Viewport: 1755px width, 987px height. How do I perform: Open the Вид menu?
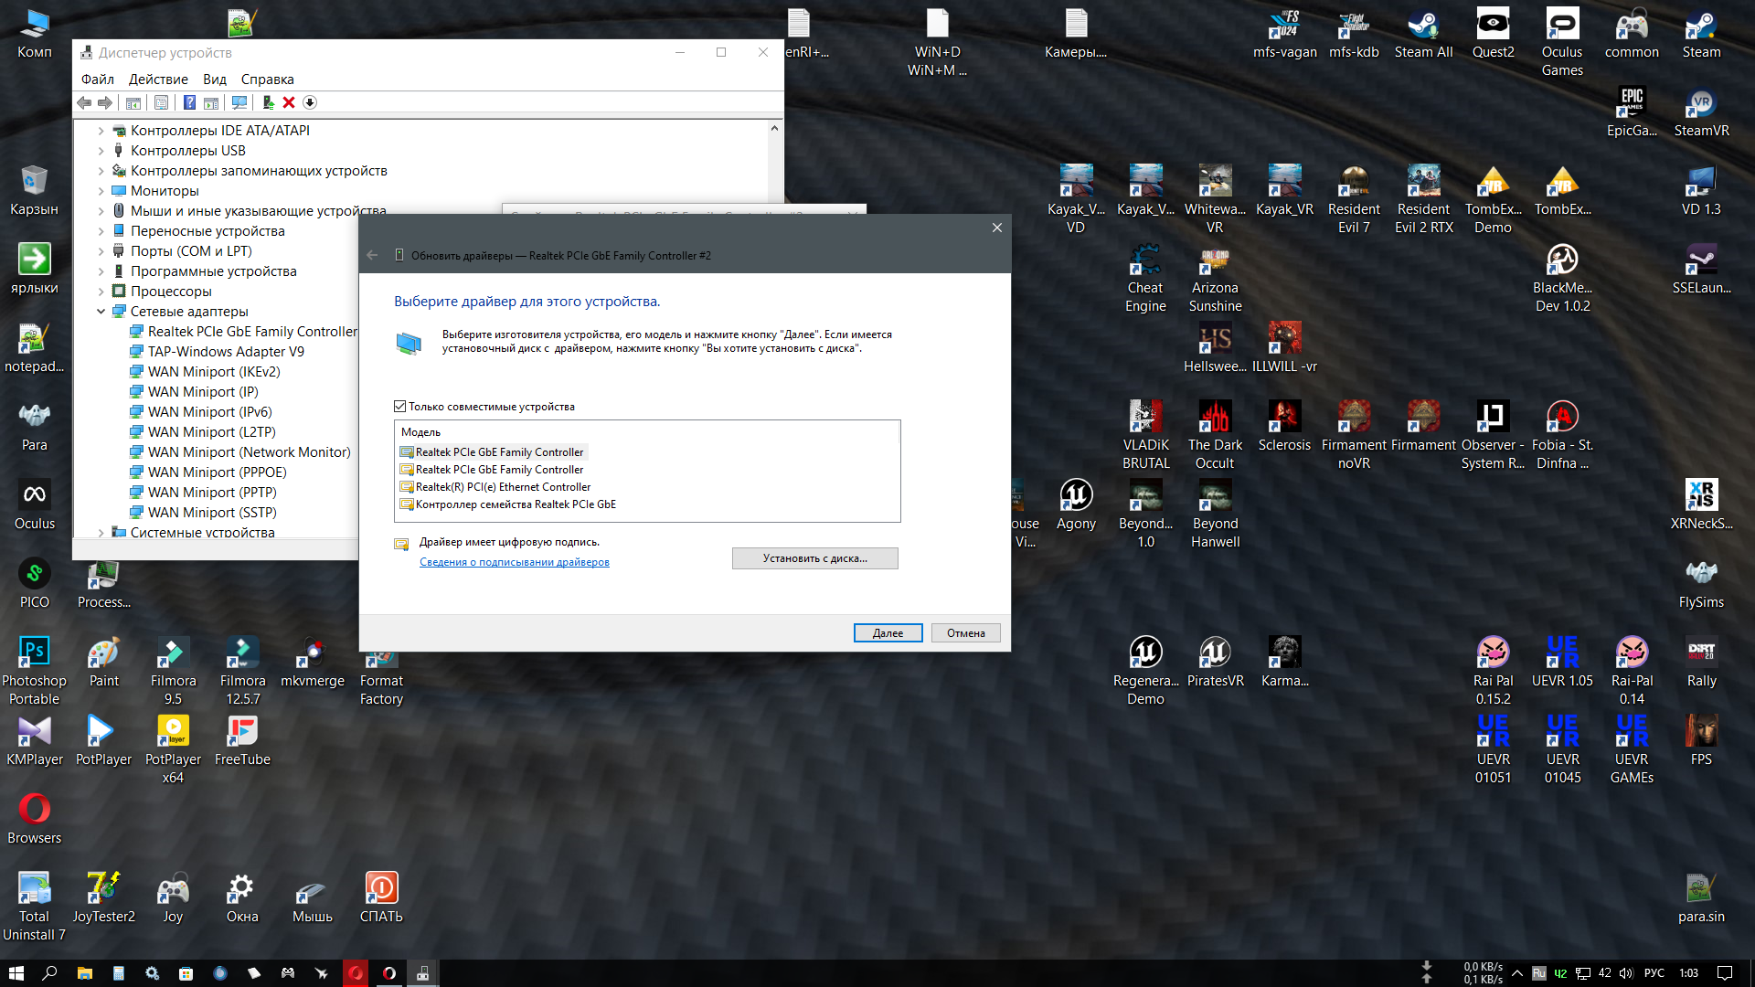pos(215,80)
